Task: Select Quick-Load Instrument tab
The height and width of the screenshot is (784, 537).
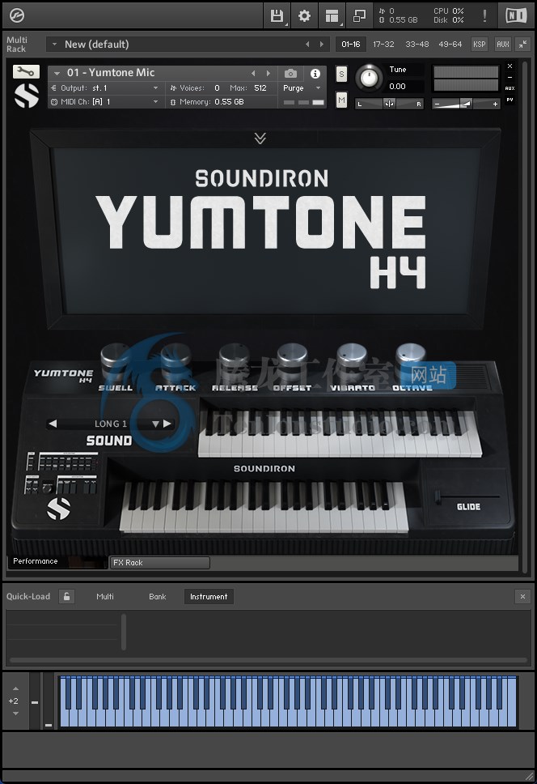Action: [x=209, y=596]
